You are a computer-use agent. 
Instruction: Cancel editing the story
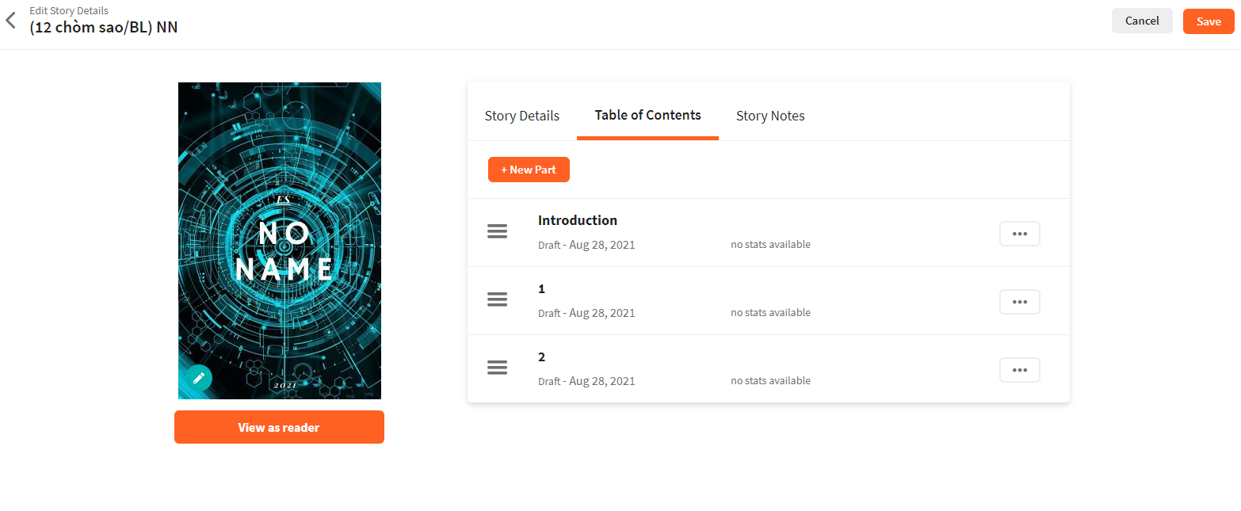pos(1142,21)
